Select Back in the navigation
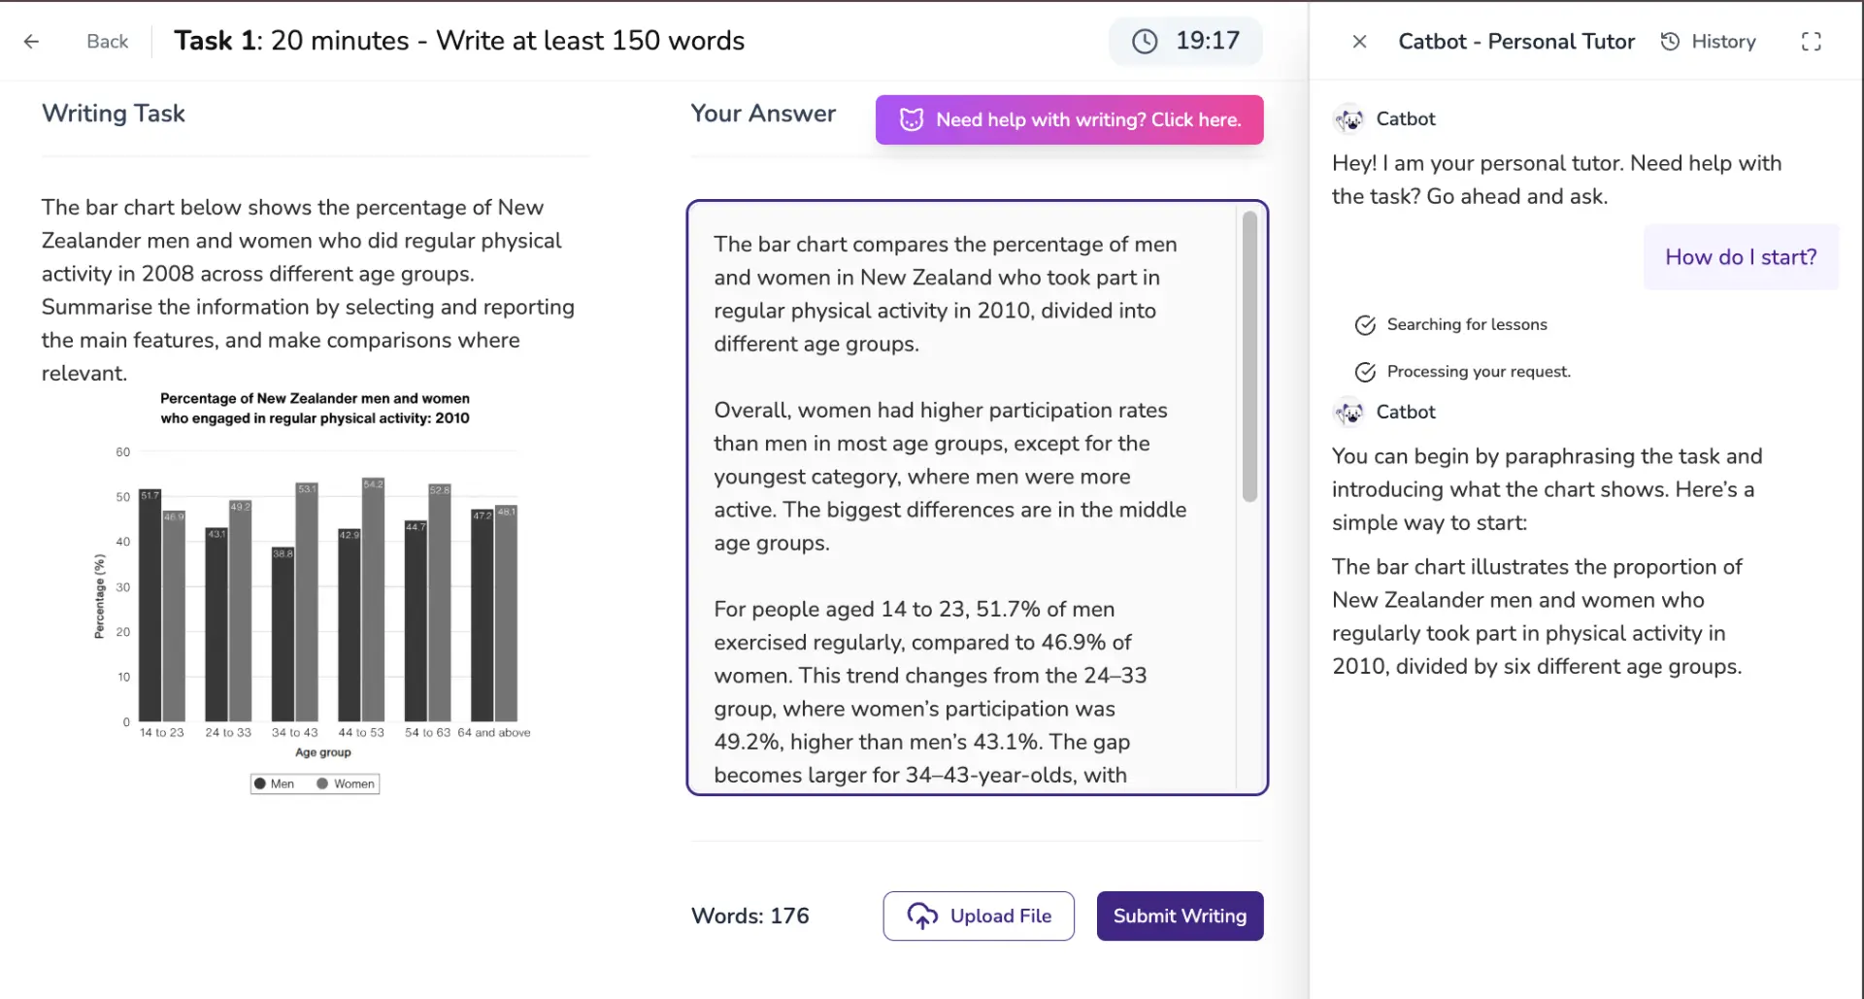The width and height of the screenshot is (1864, 999). tap(107, 41)
